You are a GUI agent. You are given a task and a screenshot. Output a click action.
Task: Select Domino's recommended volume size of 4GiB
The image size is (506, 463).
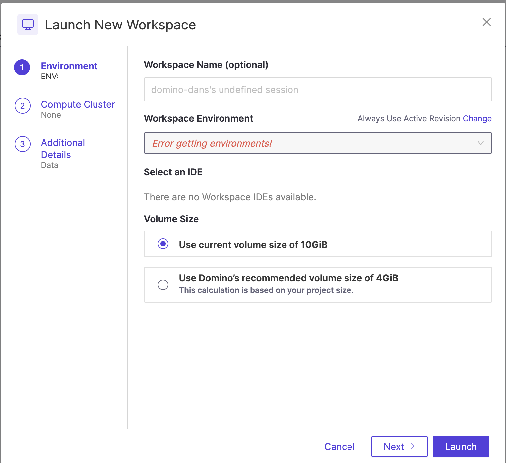(318, 285)
